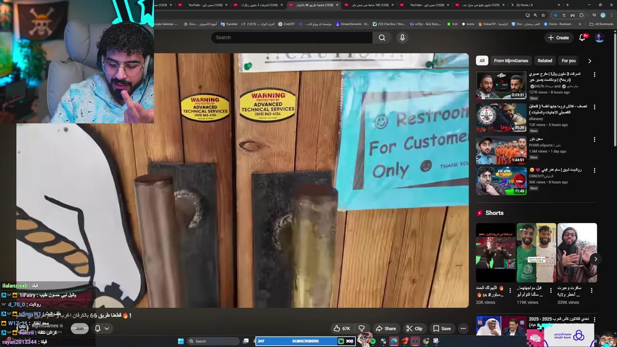This screenshot has width=617, height=347.
Task: Open All Bookmarks folder
Action: coord(602,24)
